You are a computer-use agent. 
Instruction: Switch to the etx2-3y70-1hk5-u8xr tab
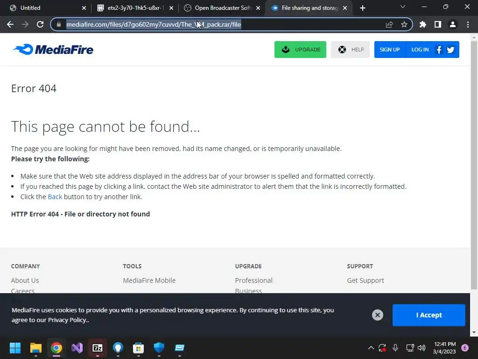point(134,8)
